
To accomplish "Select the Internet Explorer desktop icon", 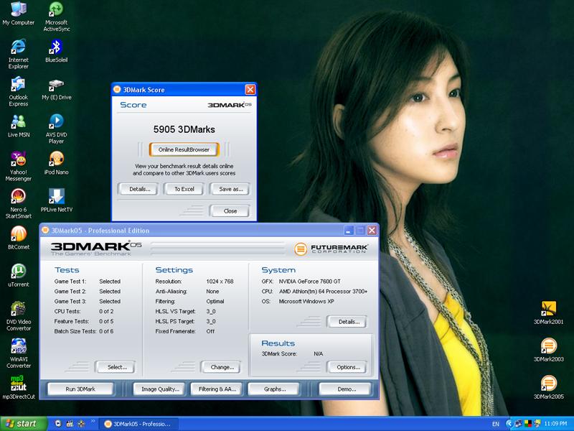I will [x=19, y=54].
